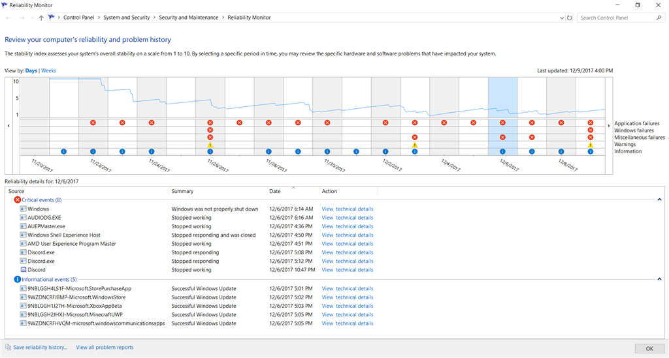Click the blue Informational events icon

(18, 280)
